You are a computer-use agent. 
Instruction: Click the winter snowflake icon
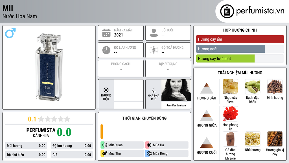(149, 153)
